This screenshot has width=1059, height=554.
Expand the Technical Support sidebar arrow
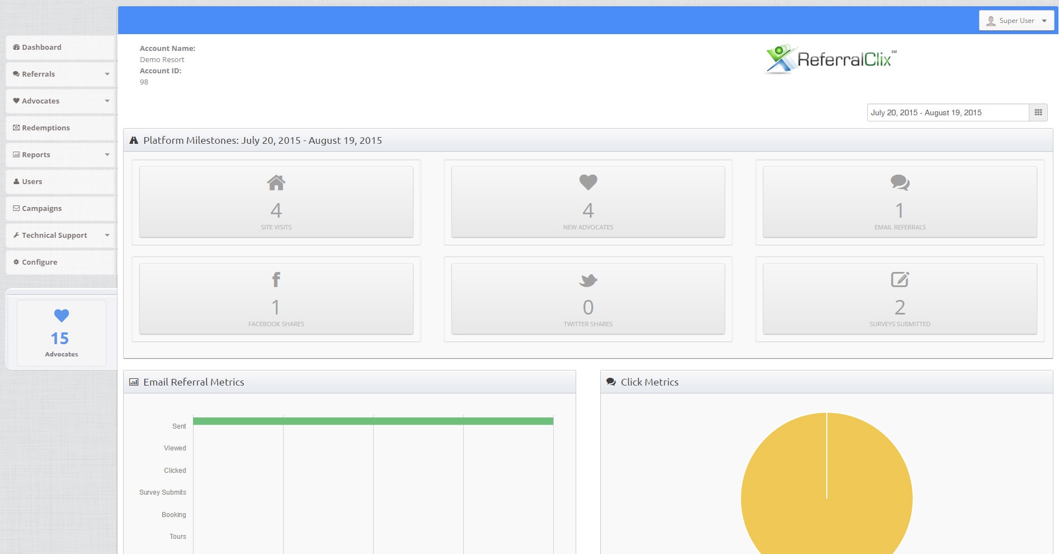[107, 236]
